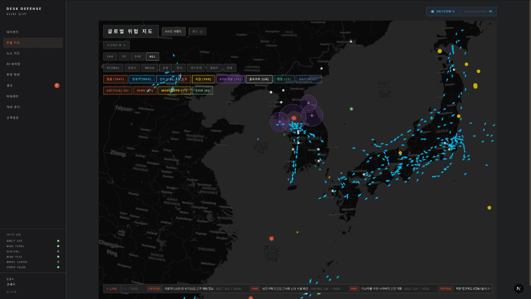
Task: Toggle the 지진 (100) earthquake layer
Action: click(203, 79)
